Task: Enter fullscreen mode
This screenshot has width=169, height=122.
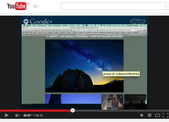Action: 165,115
